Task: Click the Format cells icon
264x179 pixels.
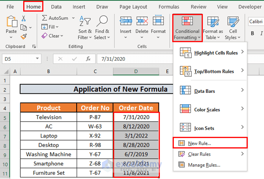Action: click(x=158, y=21)
